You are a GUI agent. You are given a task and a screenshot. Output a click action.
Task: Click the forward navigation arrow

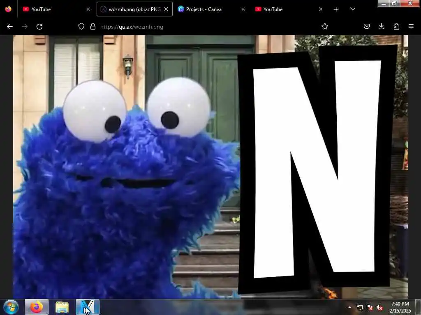click(25, 27)
